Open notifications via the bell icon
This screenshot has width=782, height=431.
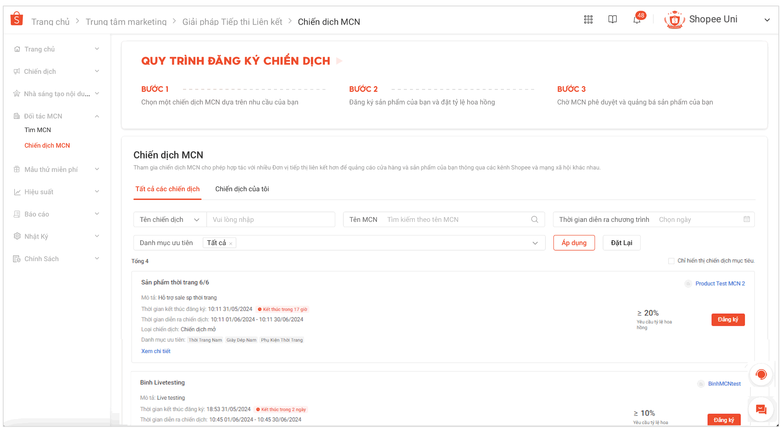tap(637, 19)
